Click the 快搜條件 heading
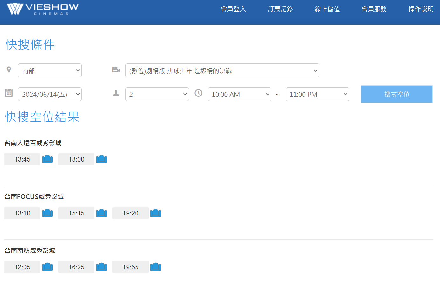Viewport: 440px width, 284px height. [30, 44]
